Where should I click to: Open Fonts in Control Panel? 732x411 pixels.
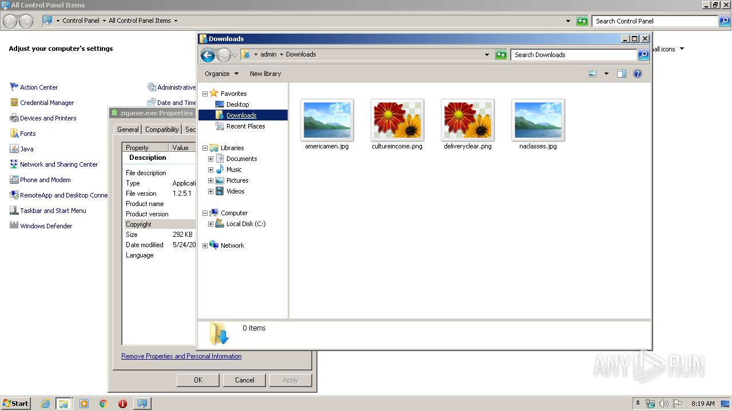pyautogui.click(x=28, y=134)
